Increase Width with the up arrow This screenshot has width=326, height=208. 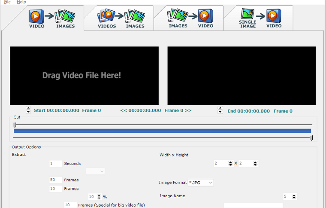(x=230, y=162)
